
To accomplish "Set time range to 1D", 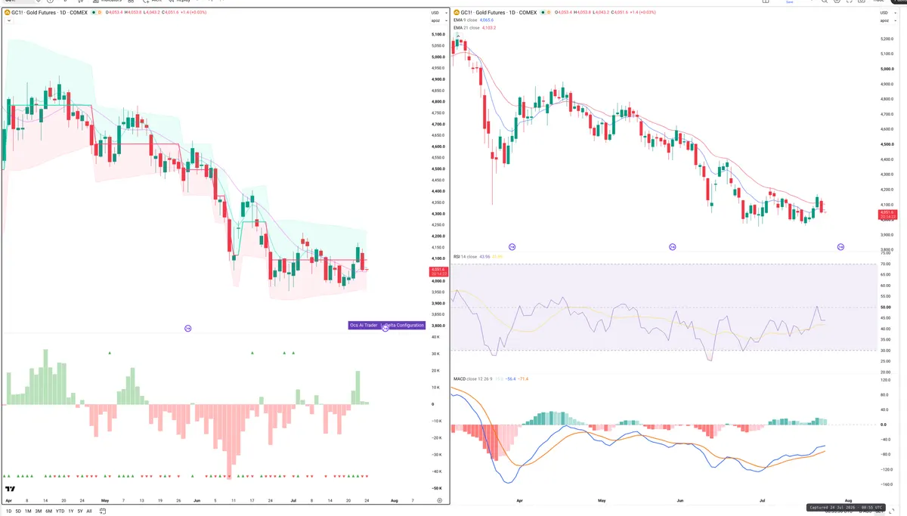I will pos(9,511).
